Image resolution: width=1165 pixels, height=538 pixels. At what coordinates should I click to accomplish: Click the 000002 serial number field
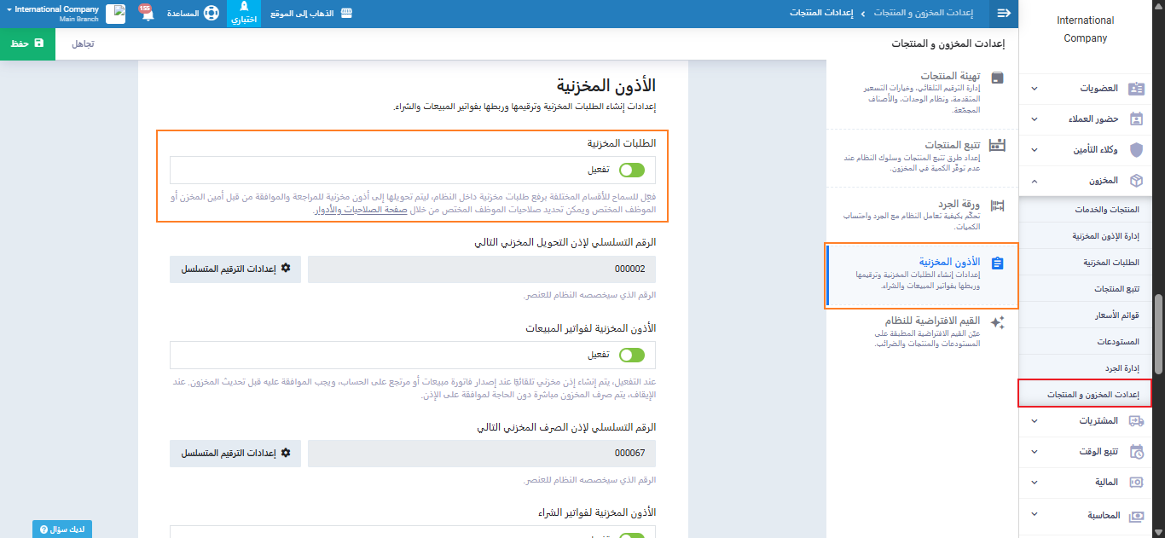tap(482, 269)
